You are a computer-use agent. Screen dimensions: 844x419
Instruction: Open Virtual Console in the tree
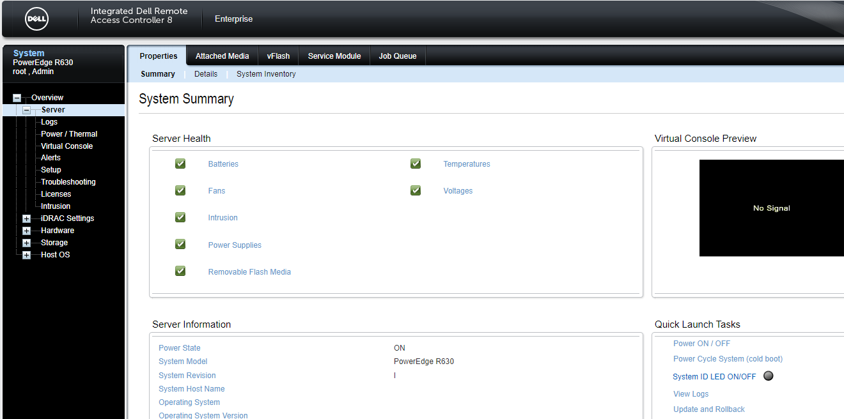66,146
